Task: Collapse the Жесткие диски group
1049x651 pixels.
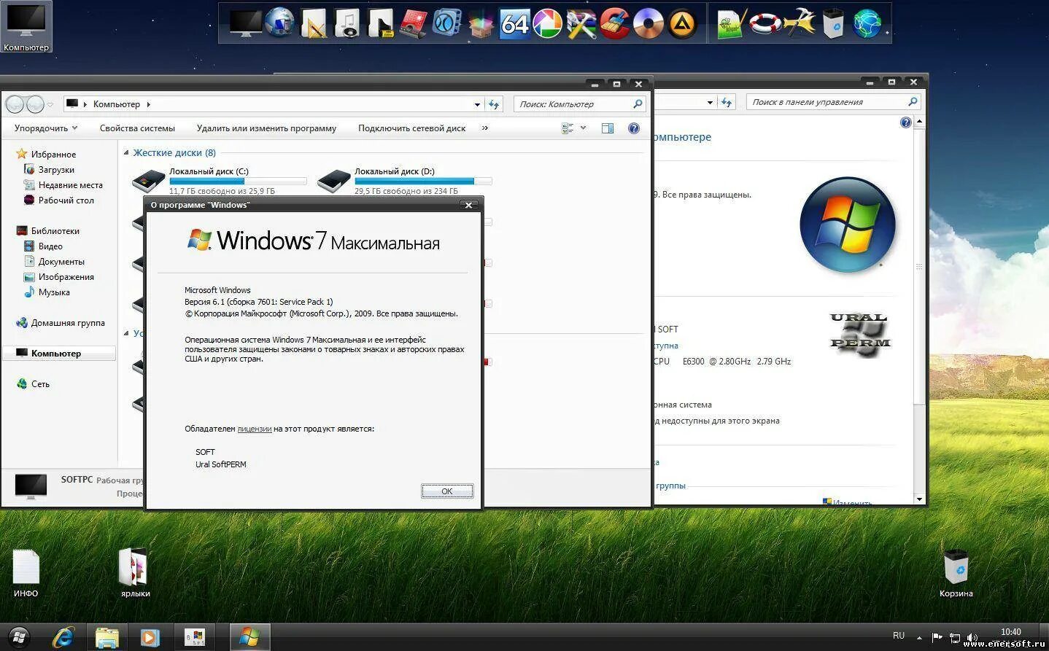Action: point(126,152)
